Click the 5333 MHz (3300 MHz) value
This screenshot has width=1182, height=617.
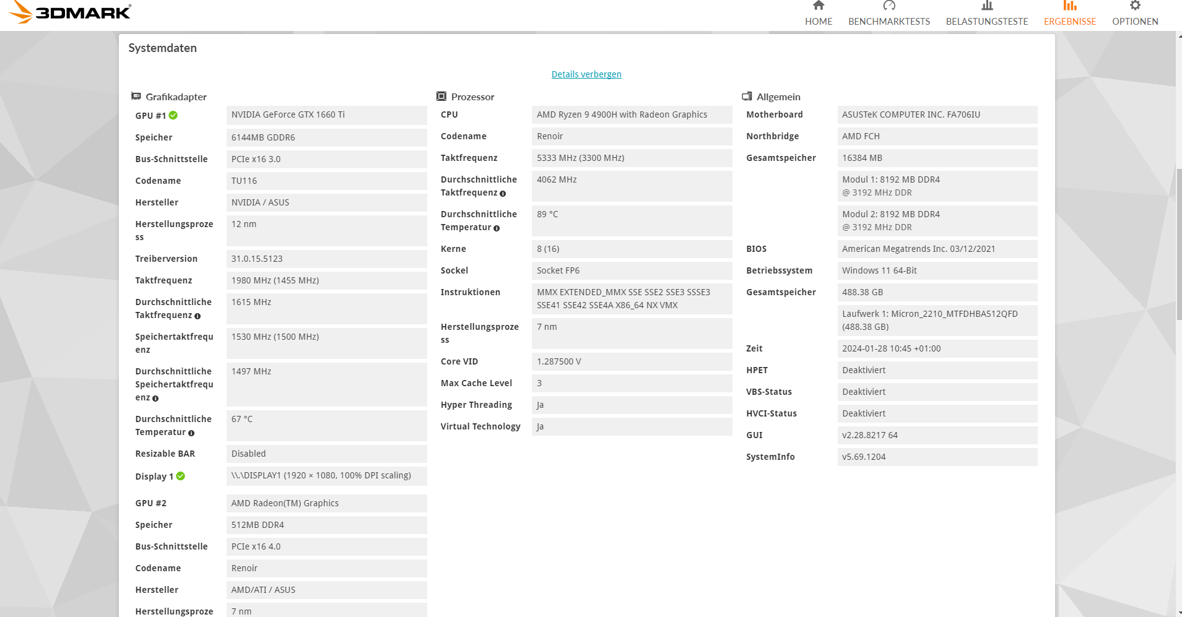(x=632, y=158)
